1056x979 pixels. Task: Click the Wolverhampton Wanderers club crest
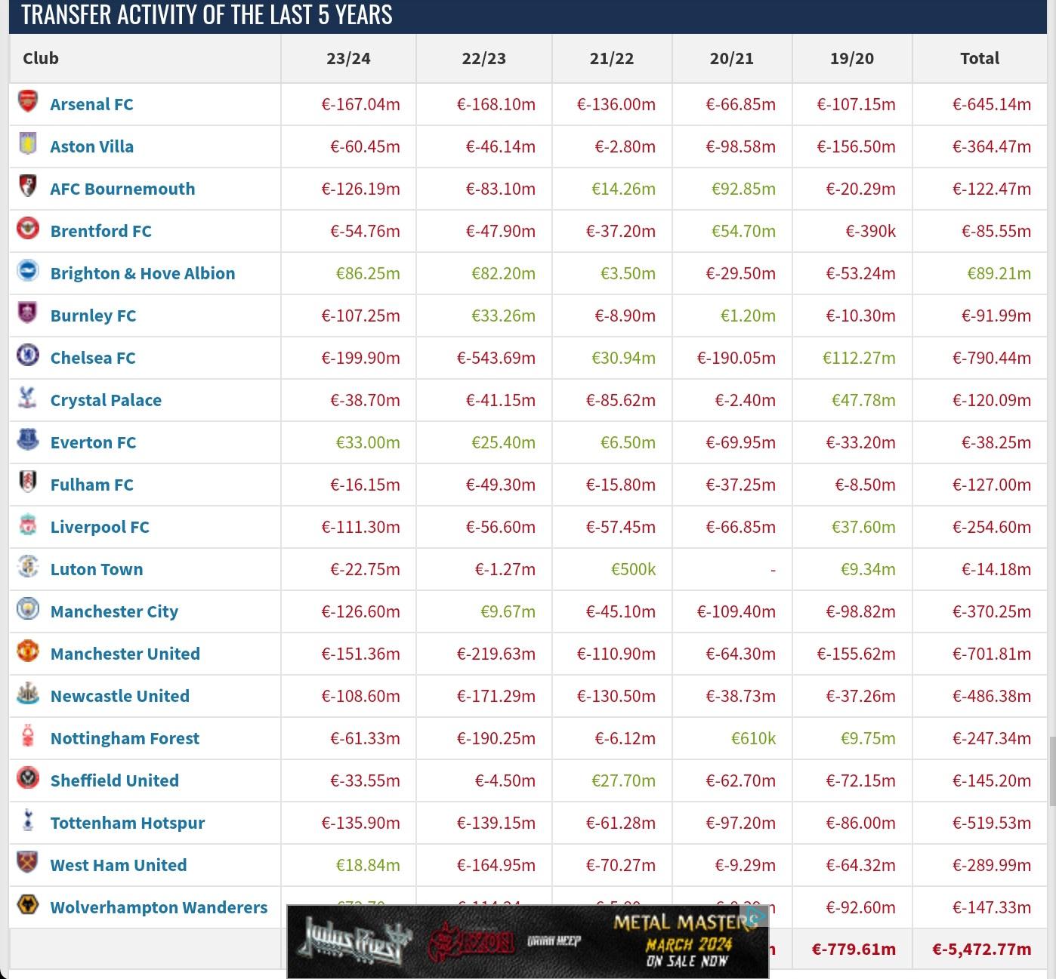pos(28,904)
